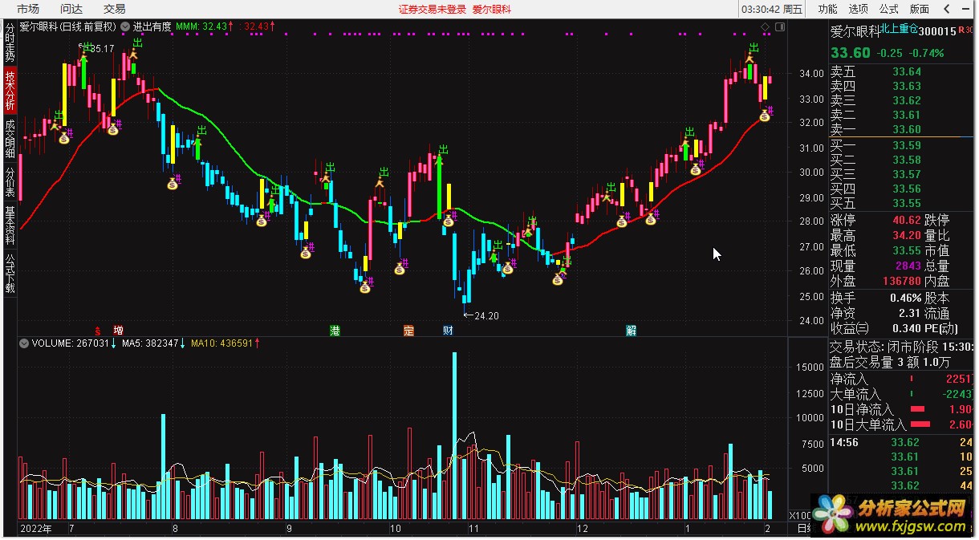Screen dimensions: 979x540
Task: Click the 最高 value 34.20
Action: pos(905,235)
